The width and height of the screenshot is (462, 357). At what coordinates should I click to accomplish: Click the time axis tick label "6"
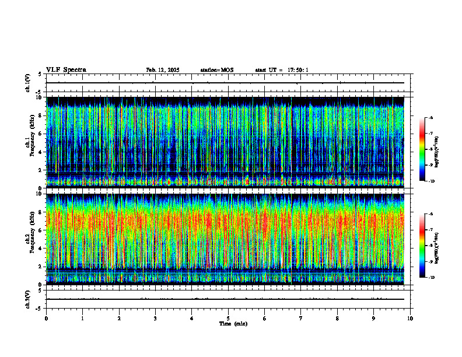[x=265, y=318]
